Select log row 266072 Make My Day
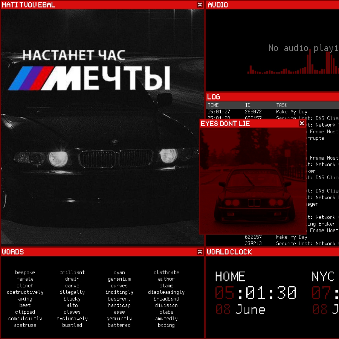This screenshot has width=339, height=339. tap(272, 112)
